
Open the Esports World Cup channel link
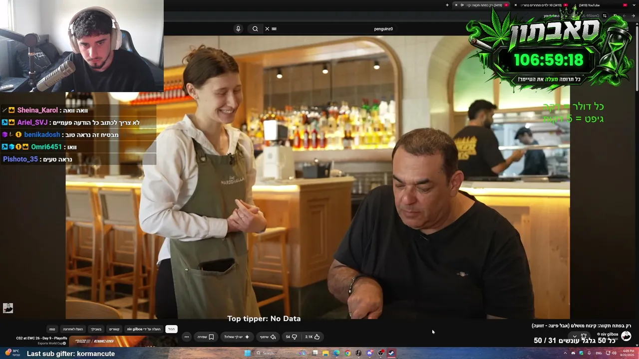click(50, 344)
